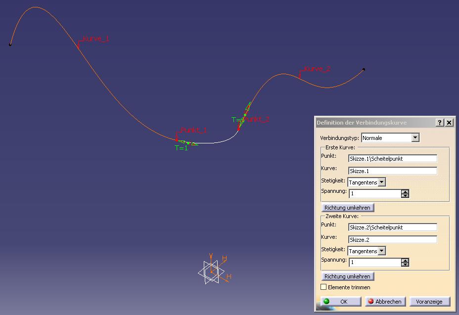This screenshot has width=459, height=315.
Task: Click Zweite Kurve Punkt field Skizze.2\Scheitelpunkt
Action: [x=393, y=227]
